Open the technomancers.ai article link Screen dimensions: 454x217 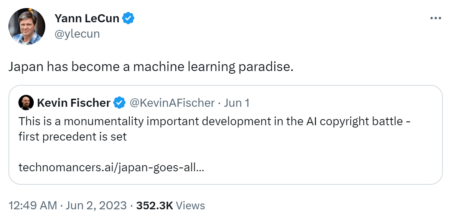[111, 168]
